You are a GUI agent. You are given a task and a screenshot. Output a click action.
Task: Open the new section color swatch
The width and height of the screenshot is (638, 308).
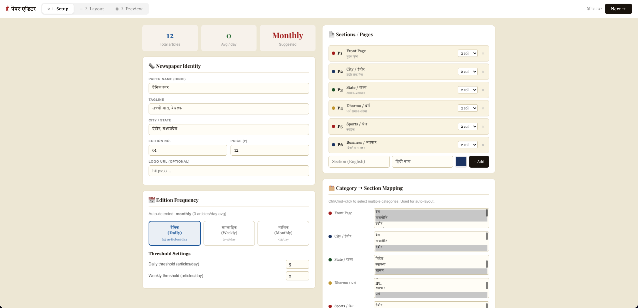coord(461,162)
